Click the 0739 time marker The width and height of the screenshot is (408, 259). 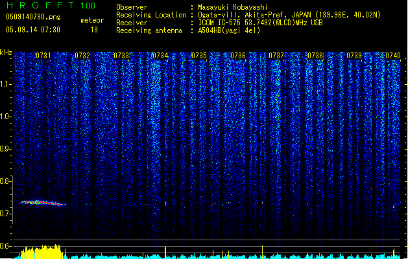click(x=354, y=56)
